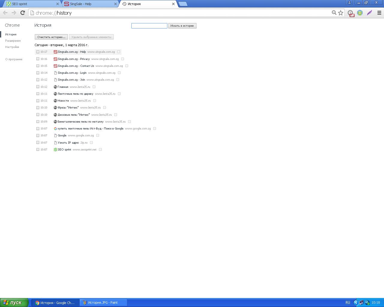Open О программе in the sidebar
This screenshot has width=384, height=307.
(14, 59)
